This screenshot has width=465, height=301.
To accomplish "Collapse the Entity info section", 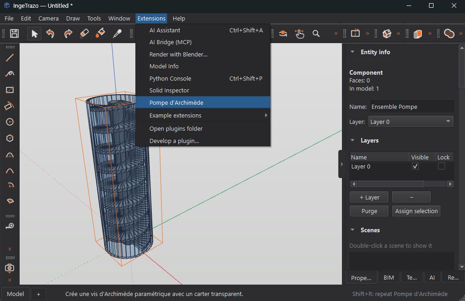I will click(x=352, y=52).
